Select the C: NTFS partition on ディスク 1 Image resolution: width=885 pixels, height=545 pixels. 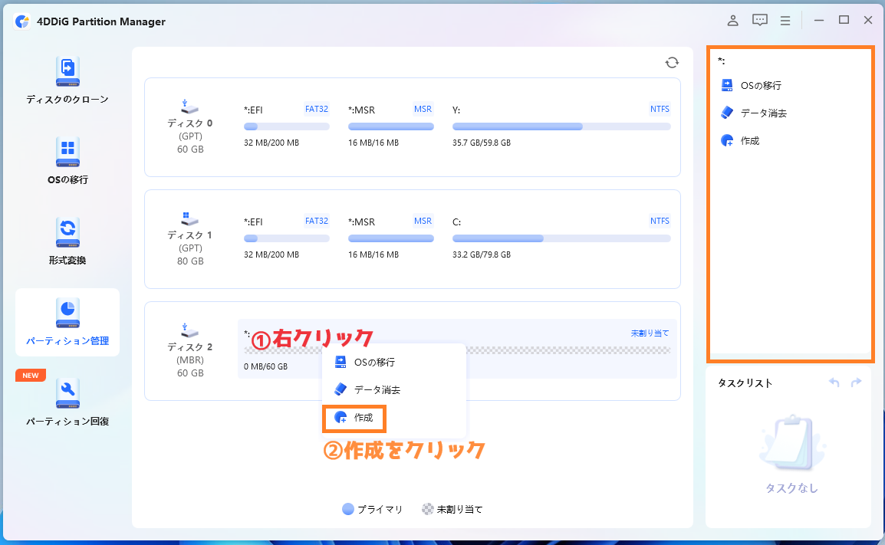coord(561,238)
